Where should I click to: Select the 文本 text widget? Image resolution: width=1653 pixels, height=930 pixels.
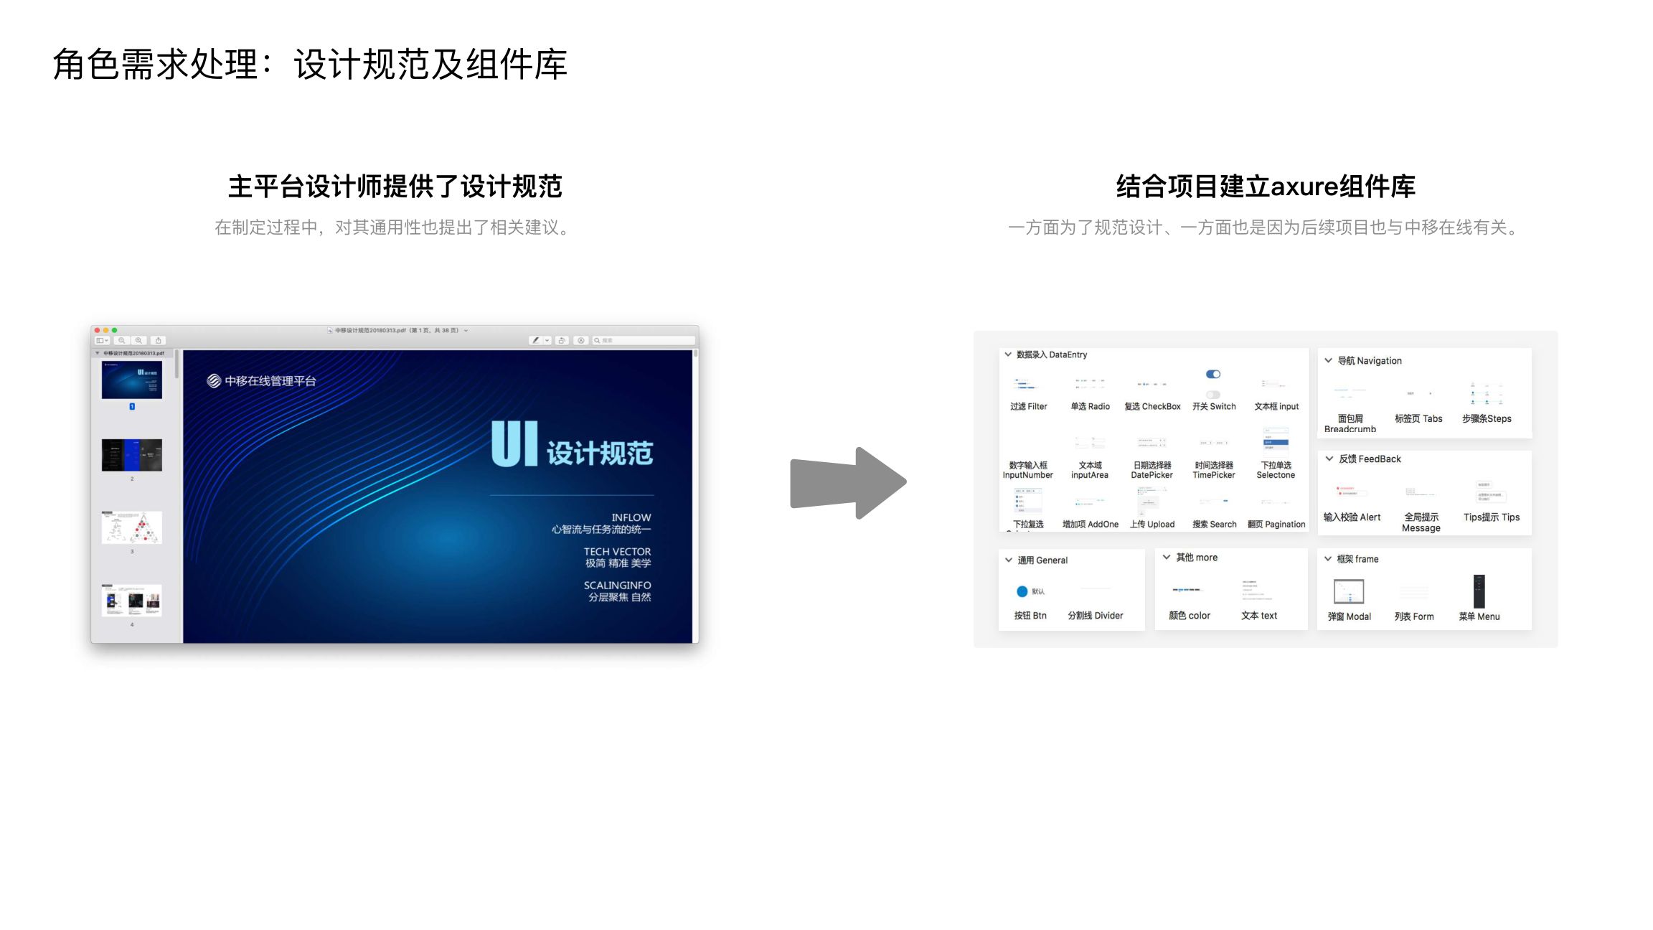pos(1259,601)
